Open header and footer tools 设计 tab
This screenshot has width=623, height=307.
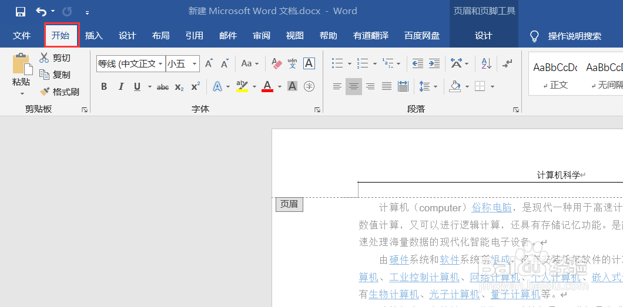[x=484, y=36]
